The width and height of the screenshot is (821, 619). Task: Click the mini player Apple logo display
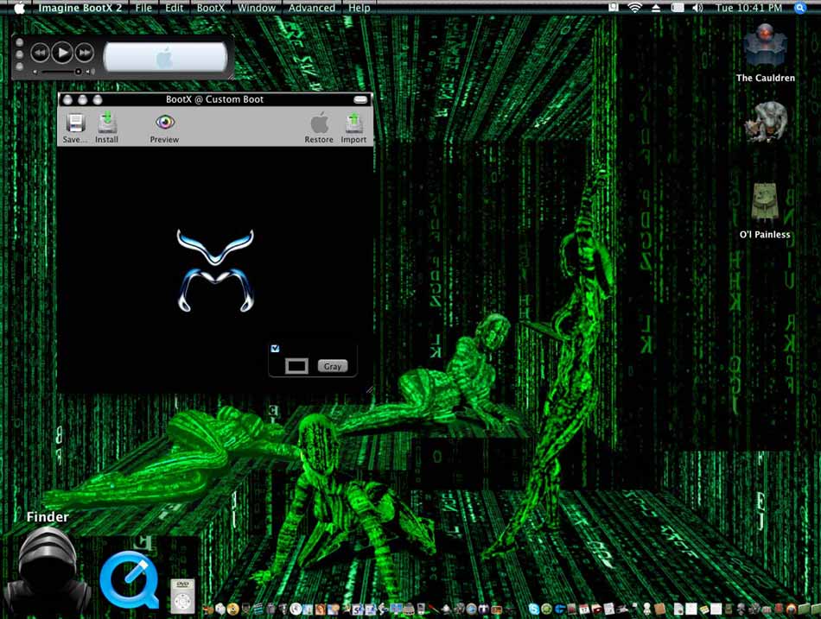click(165, 57)
